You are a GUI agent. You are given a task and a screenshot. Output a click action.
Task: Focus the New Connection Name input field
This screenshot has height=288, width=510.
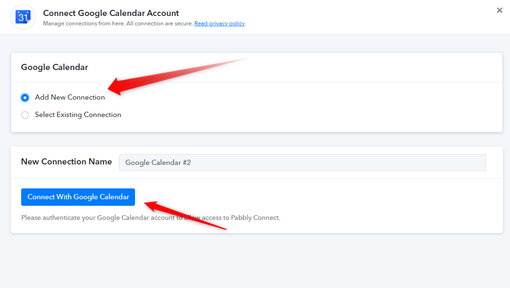coord(302,163)
